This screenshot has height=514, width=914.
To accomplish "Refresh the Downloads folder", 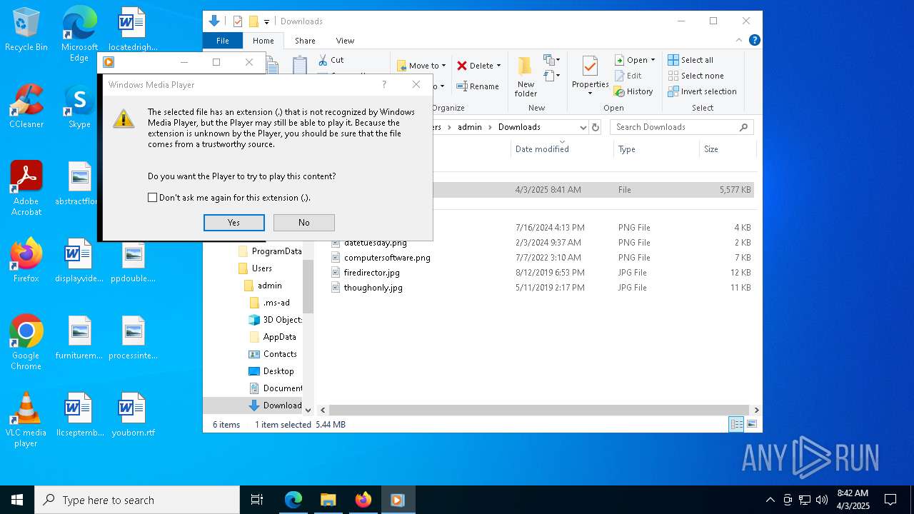I will [x=596, y=127].
